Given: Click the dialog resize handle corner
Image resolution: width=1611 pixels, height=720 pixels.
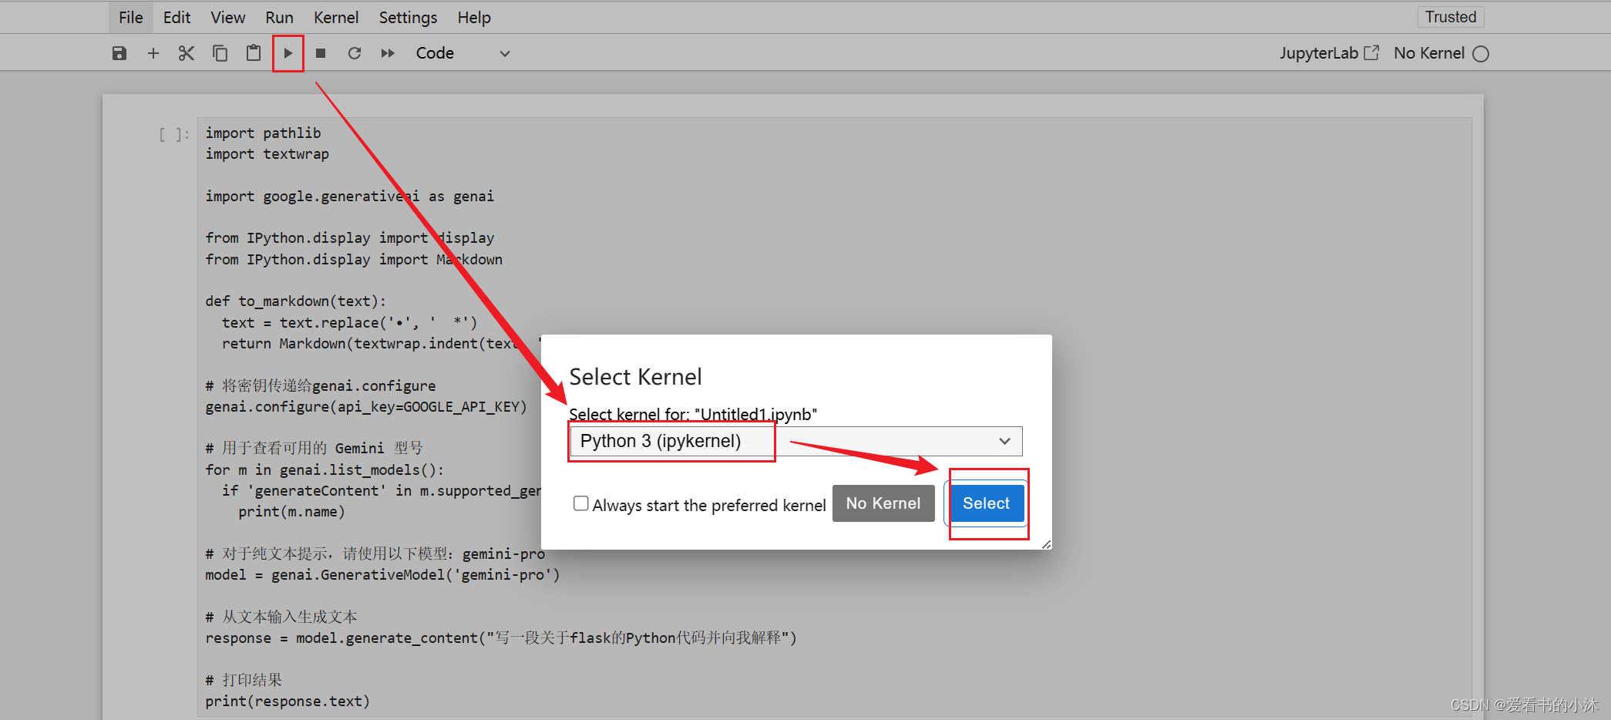Looking at the screenshot, I should tap(1046, 544).
